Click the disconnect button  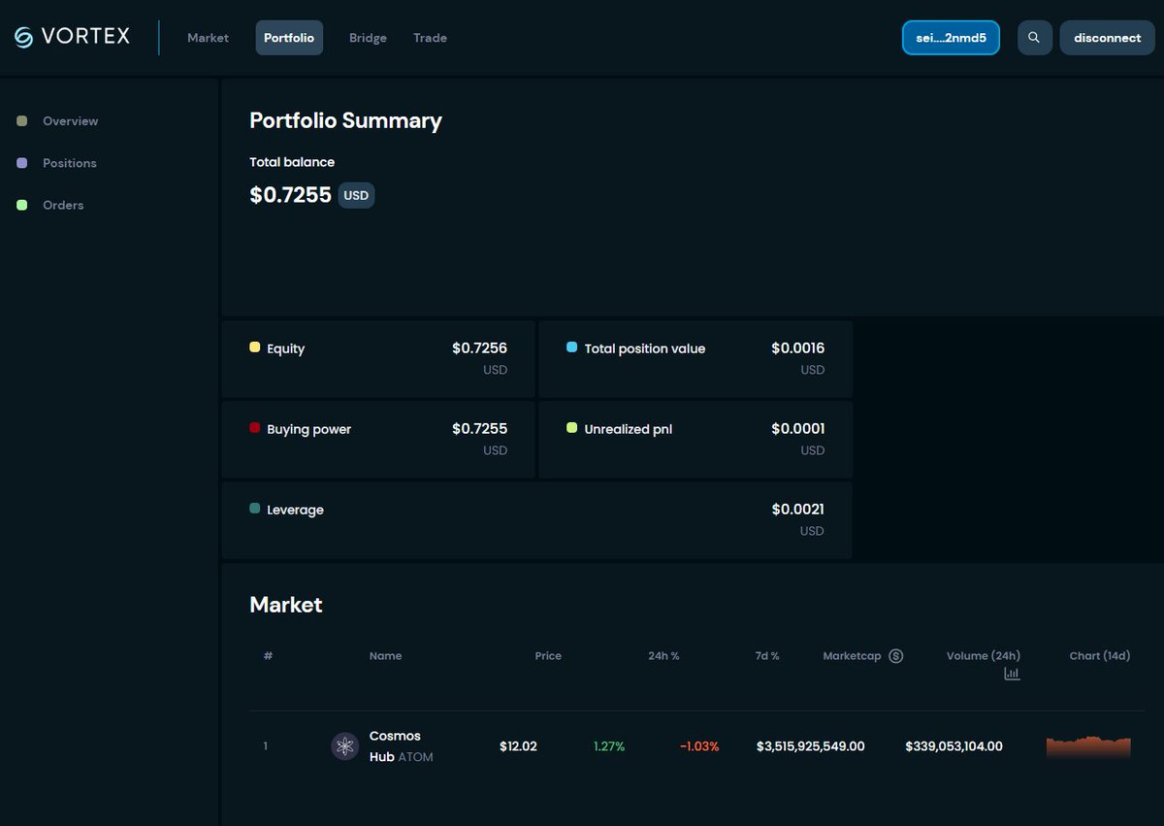[1108, 38]
